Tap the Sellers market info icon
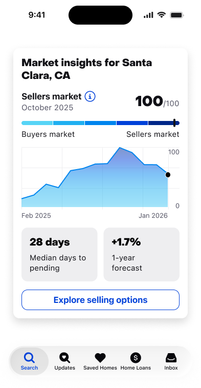 (x=90, y=96)
